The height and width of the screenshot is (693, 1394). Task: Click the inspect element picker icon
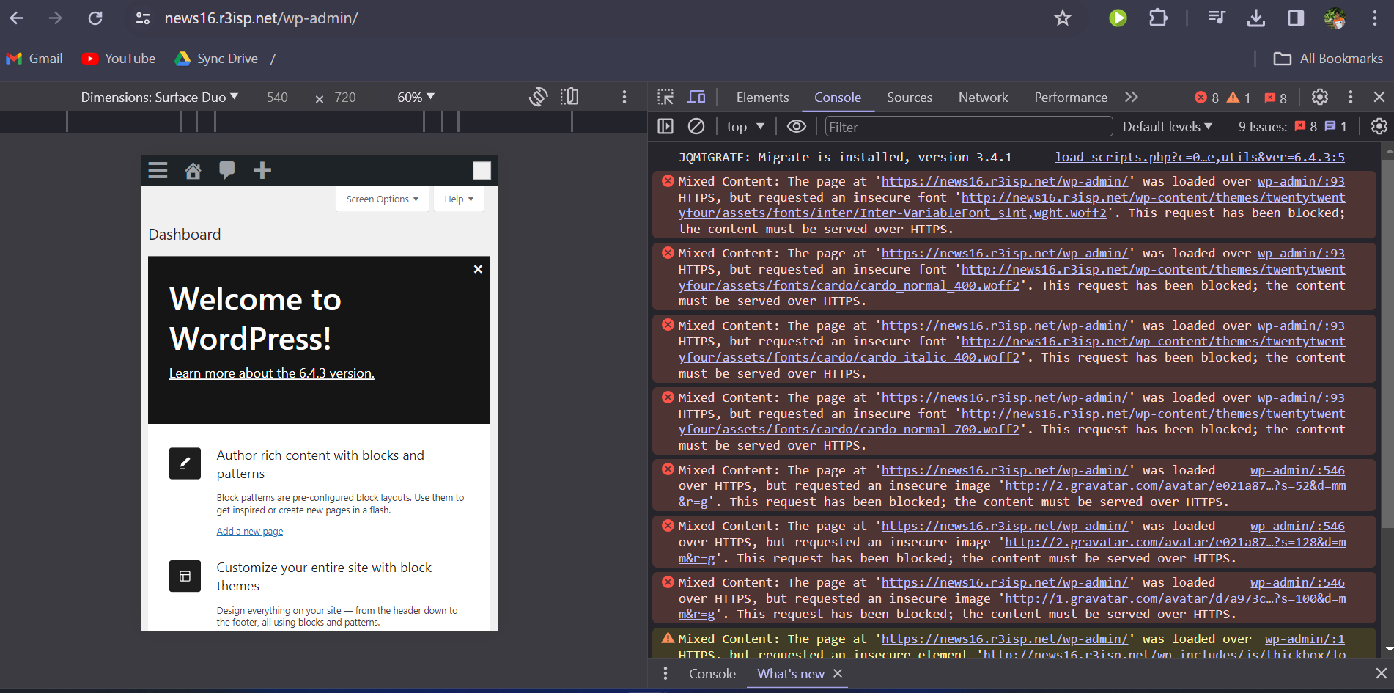point(665,98)
